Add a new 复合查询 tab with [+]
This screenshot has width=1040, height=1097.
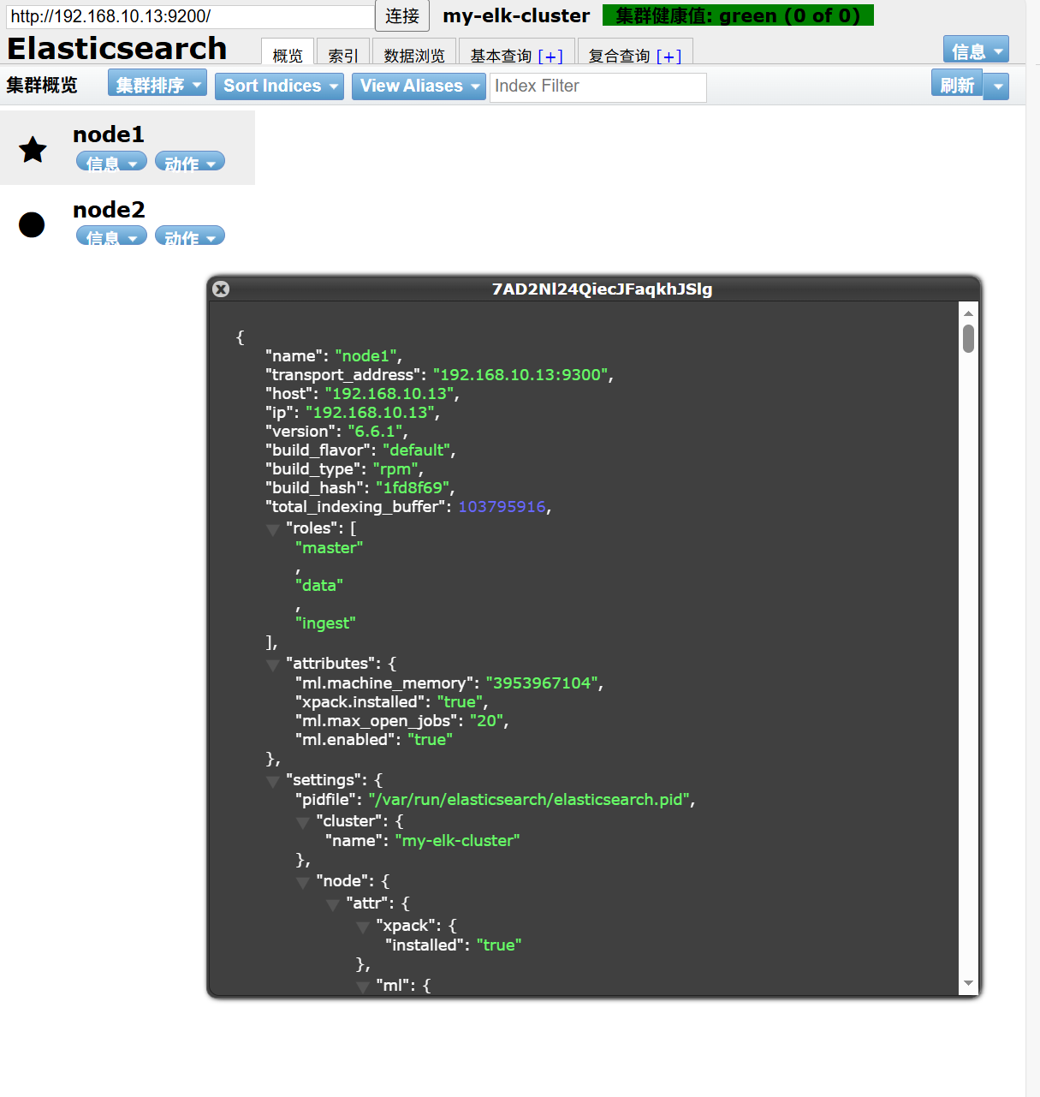[x=669, y=57]
